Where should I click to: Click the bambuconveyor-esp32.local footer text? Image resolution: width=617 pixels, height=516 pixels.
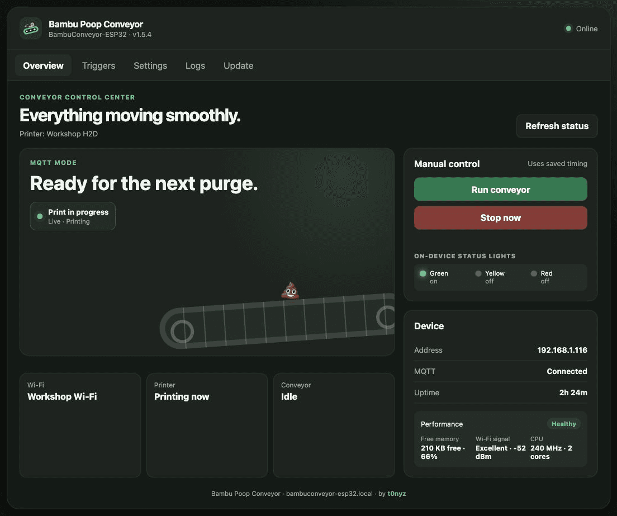pos(329,494)
